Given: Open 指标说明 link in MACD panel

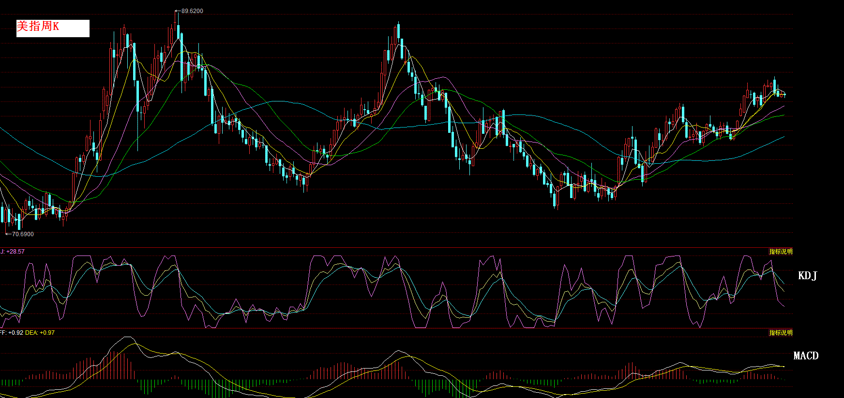Looking at the screenshot, I should click(781, 333).
